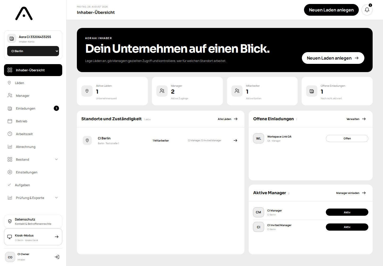The height and width of the screenshot is (266, 383).
Task: Open Betrieb in the sidebar
Action: click(33, 121)
